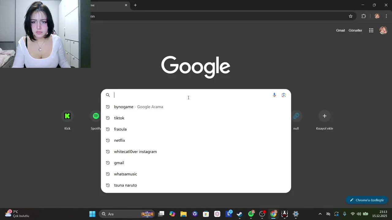Click the Chrome taskbar icon
The height and width of the screenshot is (220, 392).
click(x=273, y=214)
